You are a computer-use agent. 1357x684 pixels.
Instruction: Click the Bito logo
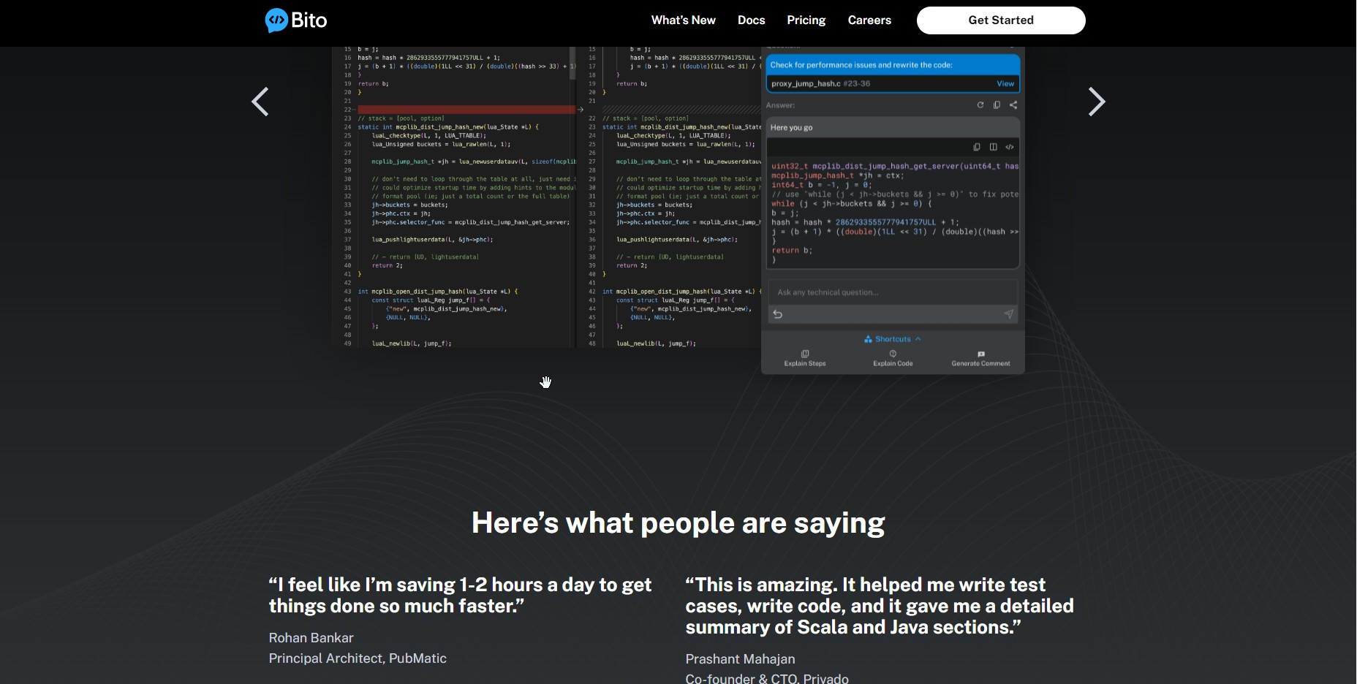(x=296, y=20)
